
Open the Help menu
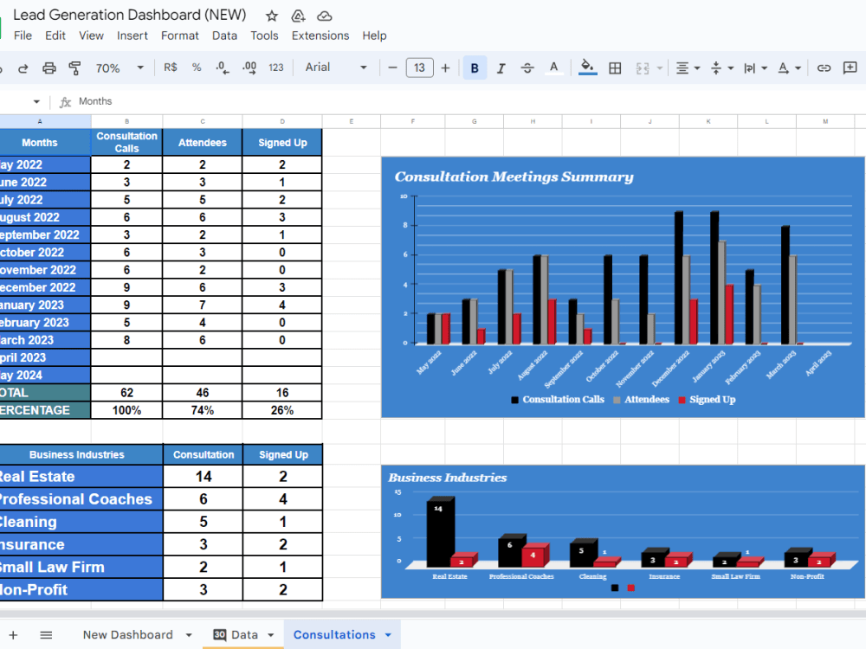[x=374, y=35]
